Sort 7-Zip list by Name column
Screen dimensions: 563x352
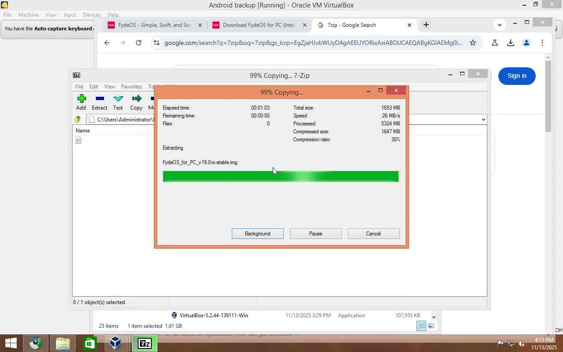pos(108,131)
